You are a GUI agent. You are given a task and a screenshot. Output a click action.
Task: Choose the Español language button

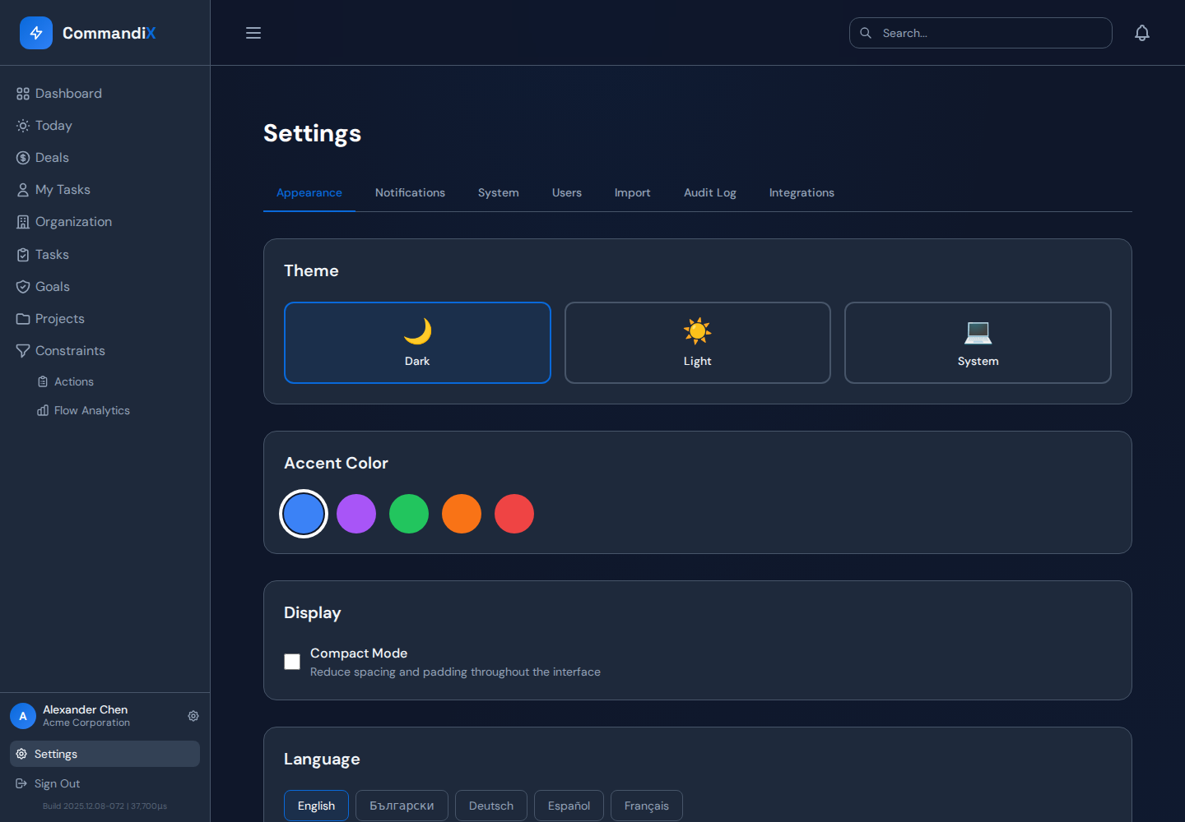click(569, 806)
